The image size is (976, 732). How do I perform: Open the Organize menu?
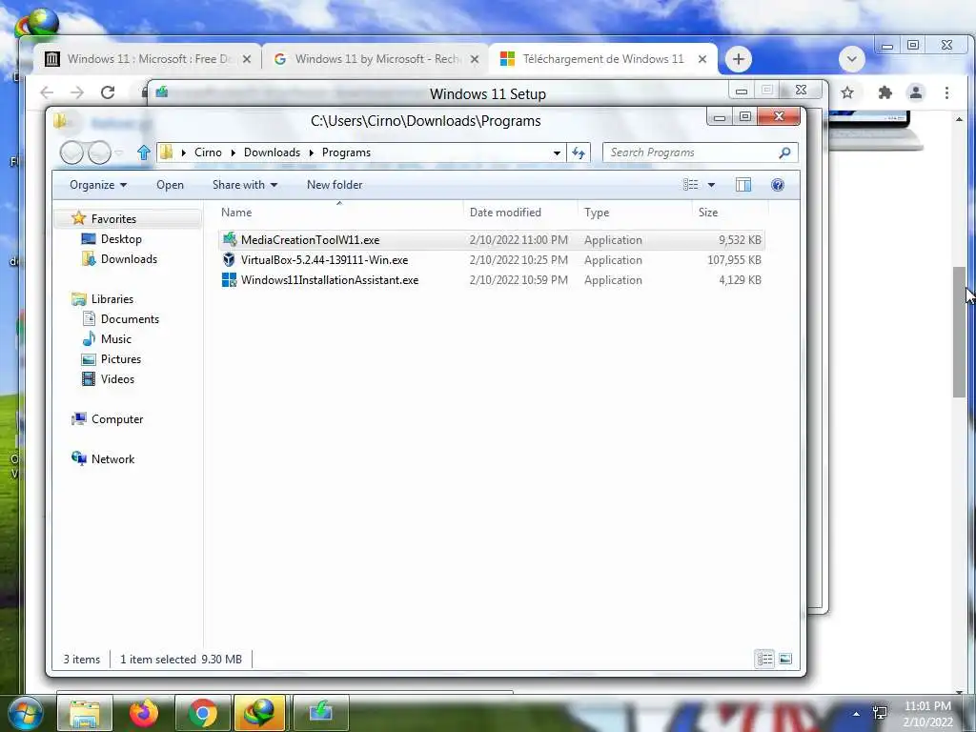pos(98,185)
